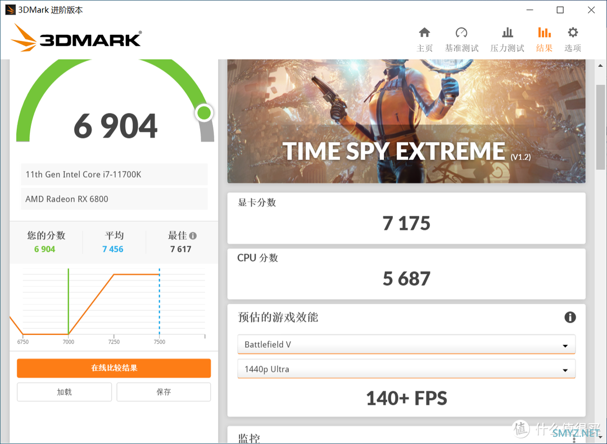Click the average score 7 456

click(112, 250)
